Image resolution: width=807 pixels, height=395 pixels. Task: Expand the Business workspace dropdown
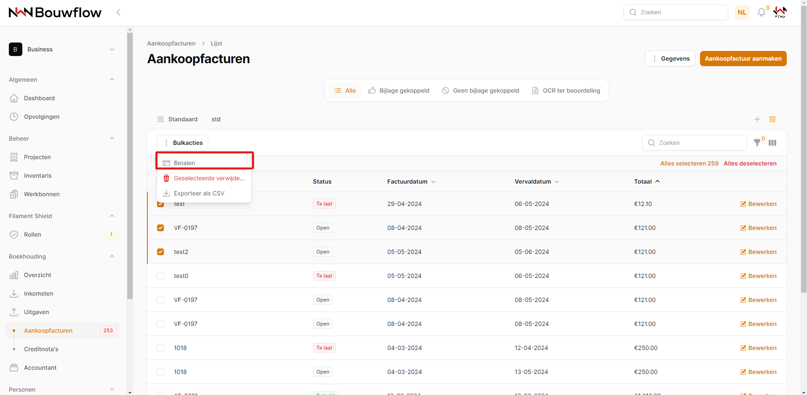112,49
